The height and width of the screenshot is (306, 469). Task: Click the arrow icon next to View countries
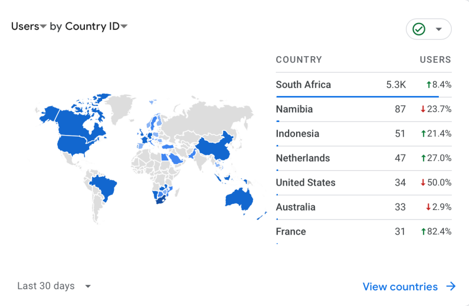click(x=451, y=286)
